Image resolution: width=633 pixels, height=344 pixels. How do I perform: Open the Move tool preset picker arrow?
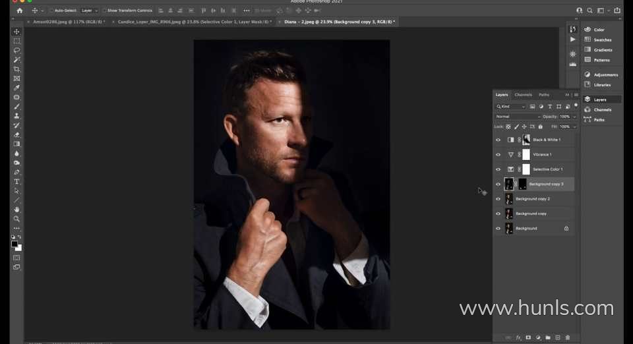pyautogui.click(x=42, y=11)
